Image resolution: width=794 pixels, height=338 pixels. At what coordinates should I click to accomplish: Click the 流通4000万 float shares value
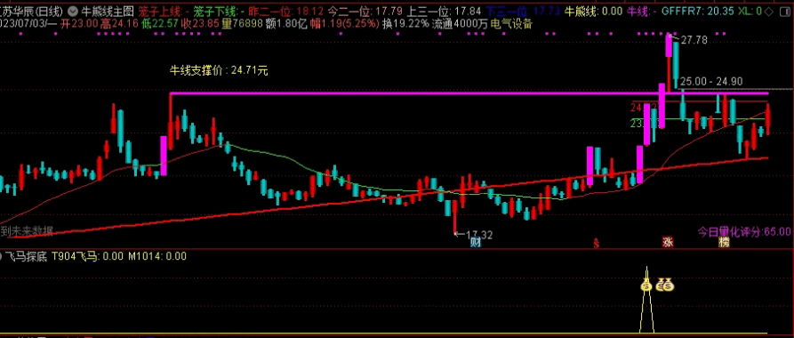tap(461, 23)
